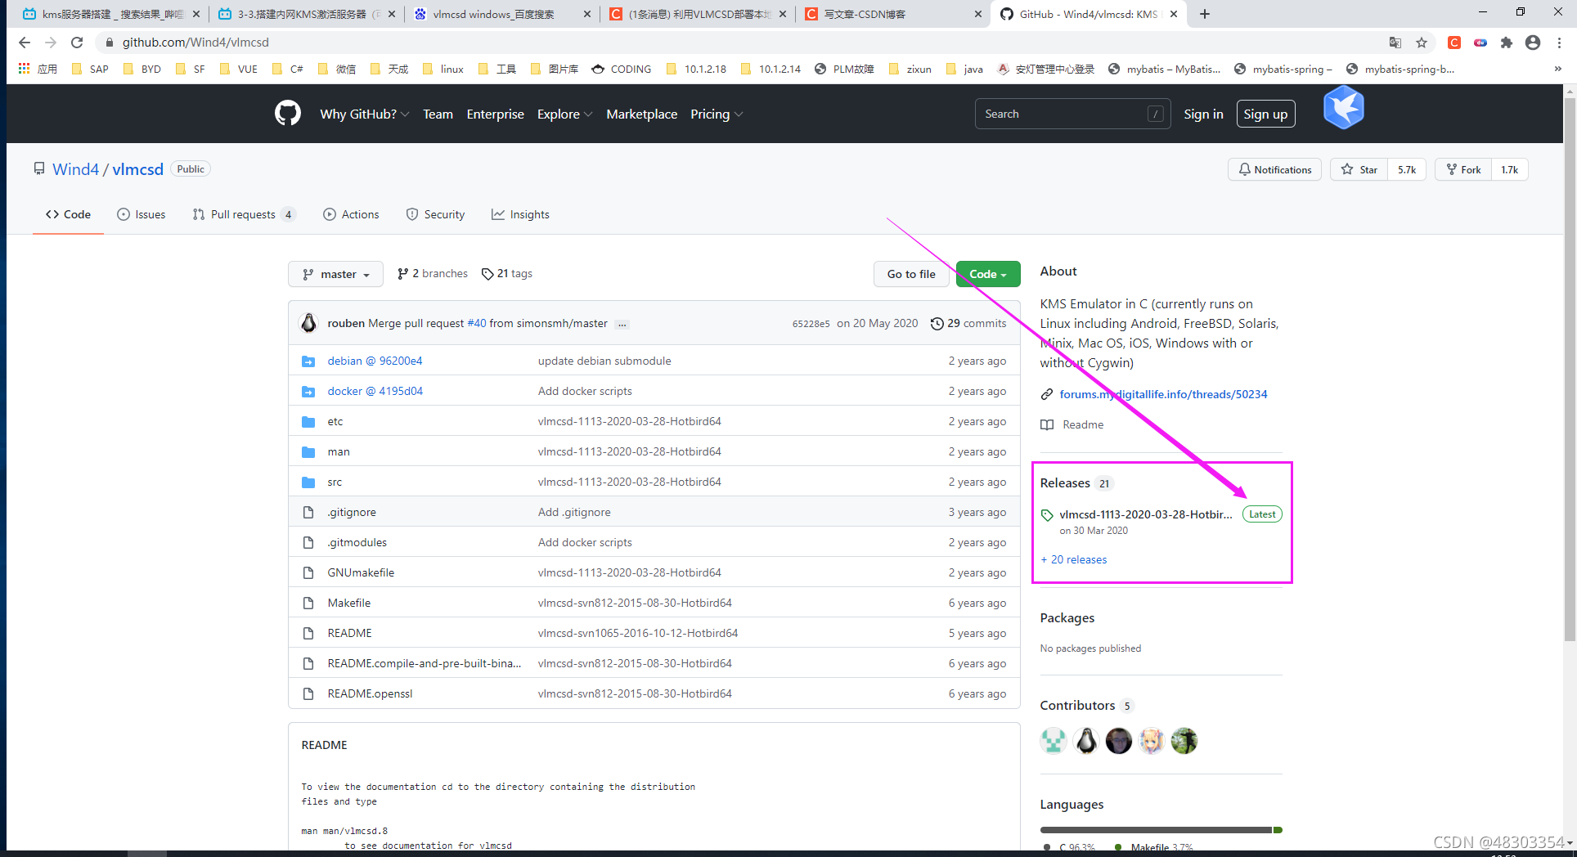Click the Sign up button

(x=1265, y=114)
